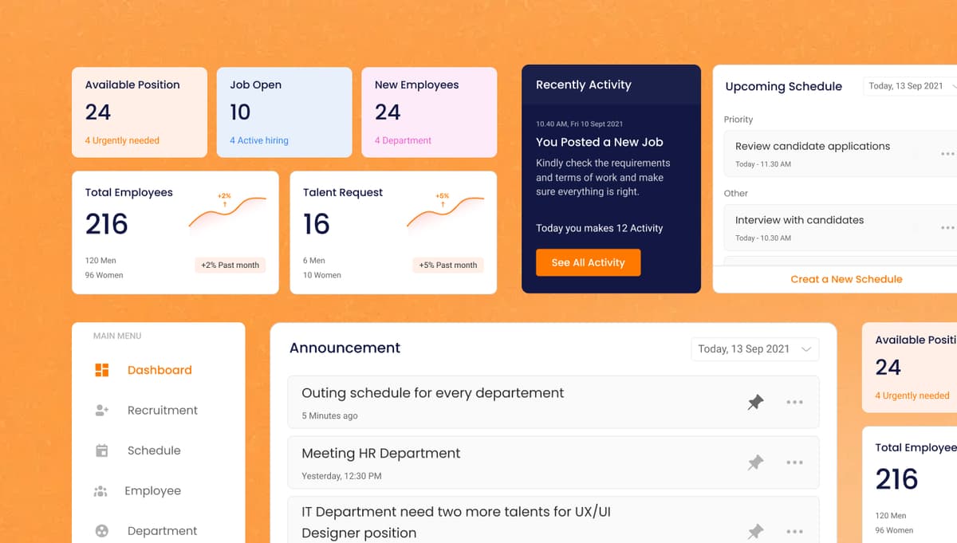The height and width of the screenshot is (543, 957).
Task: Open options for Review candidate applications
Action: click(947, 154)
